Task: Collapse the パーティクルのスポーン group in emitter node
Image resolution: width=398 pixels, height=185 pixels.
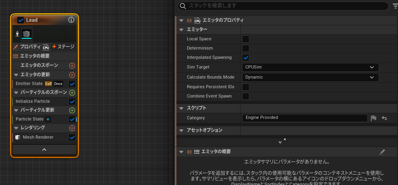Action: [16, 92]
